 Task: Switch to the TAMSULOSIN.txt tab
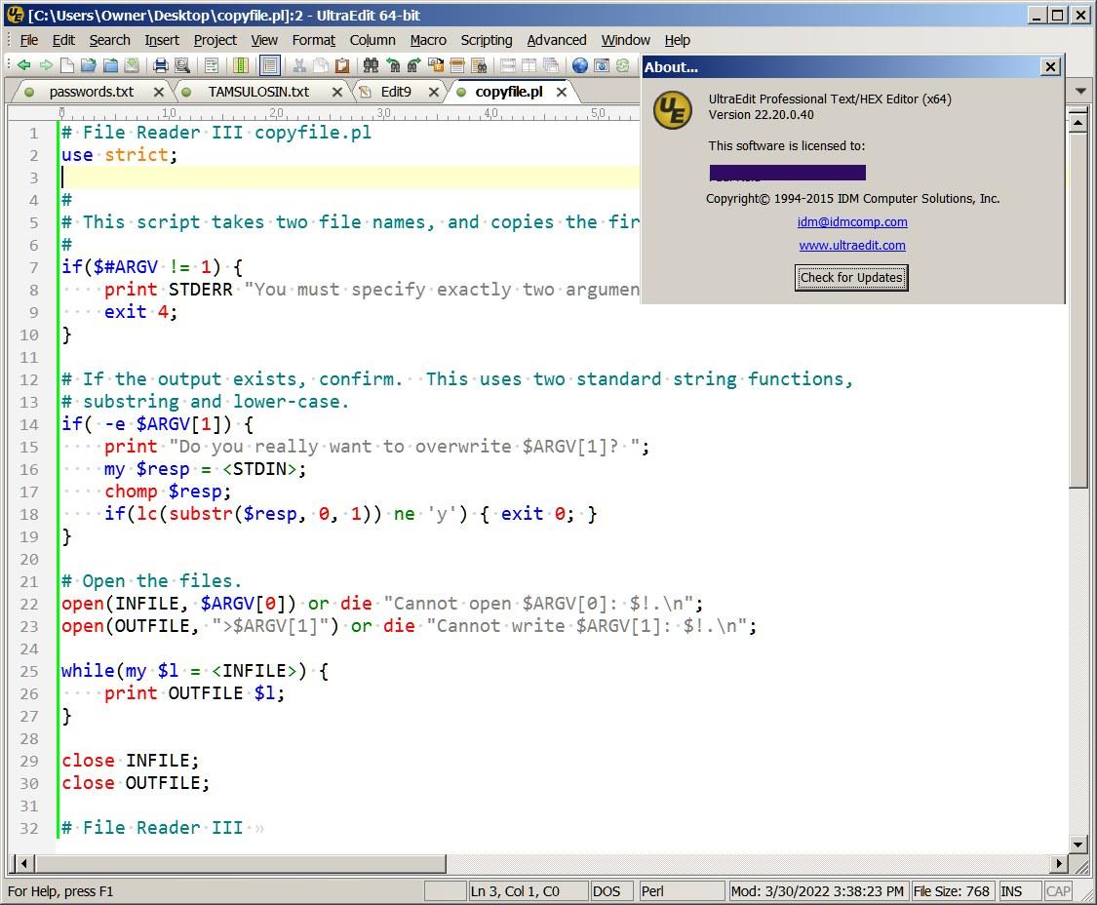click(258, 92)
